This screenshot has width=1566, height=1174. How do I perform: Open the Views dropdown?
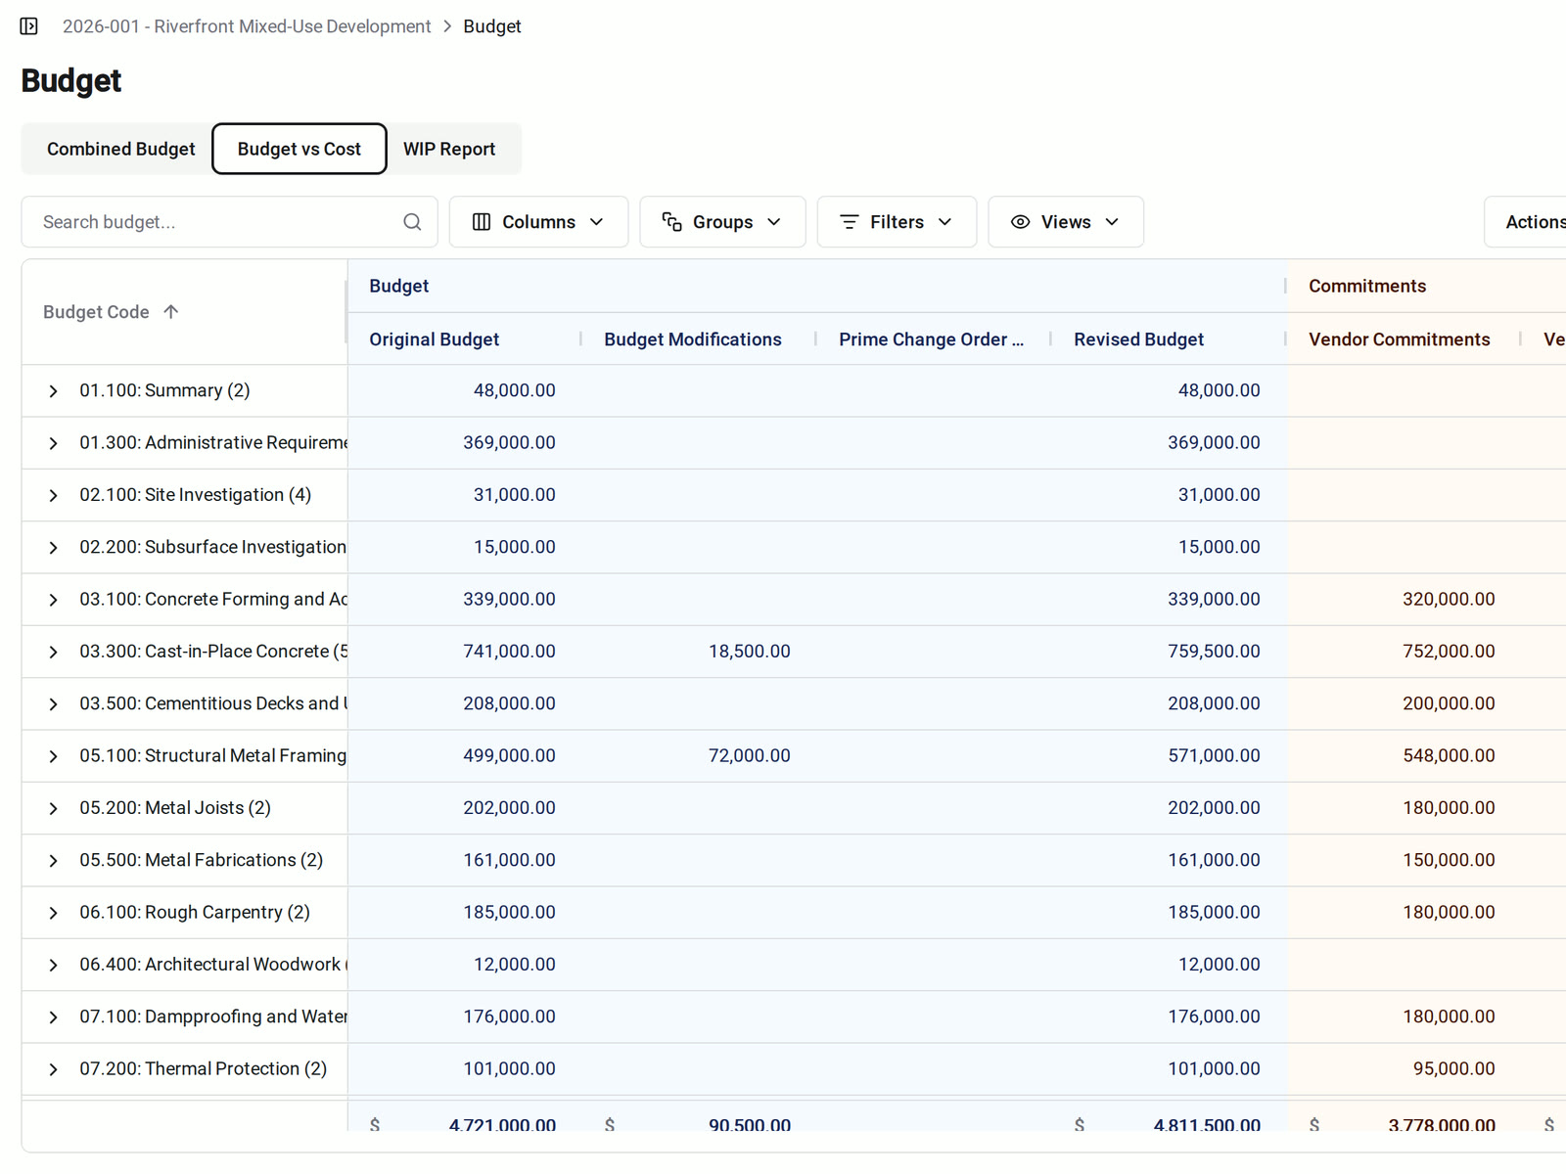tap(1066, 222)
